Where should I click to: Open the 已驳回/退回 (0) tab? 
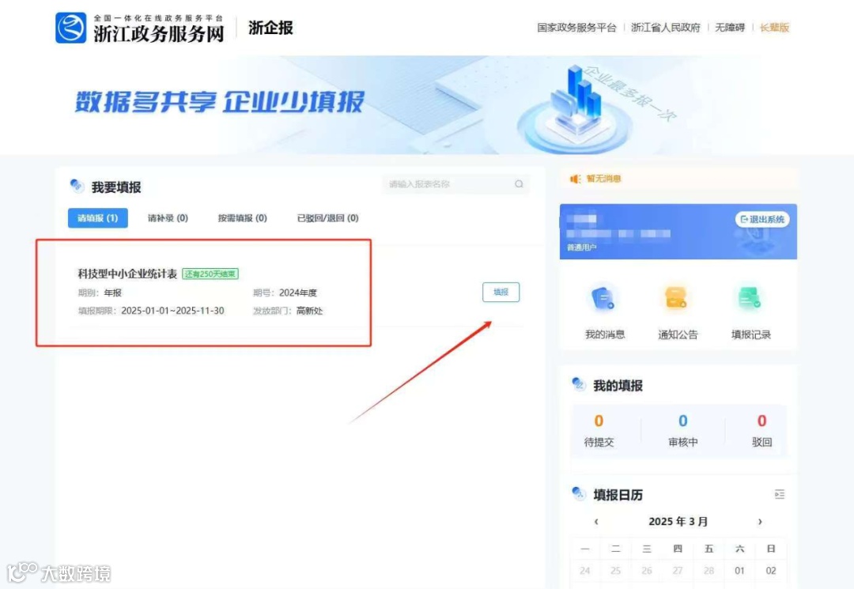click(327, 217)
